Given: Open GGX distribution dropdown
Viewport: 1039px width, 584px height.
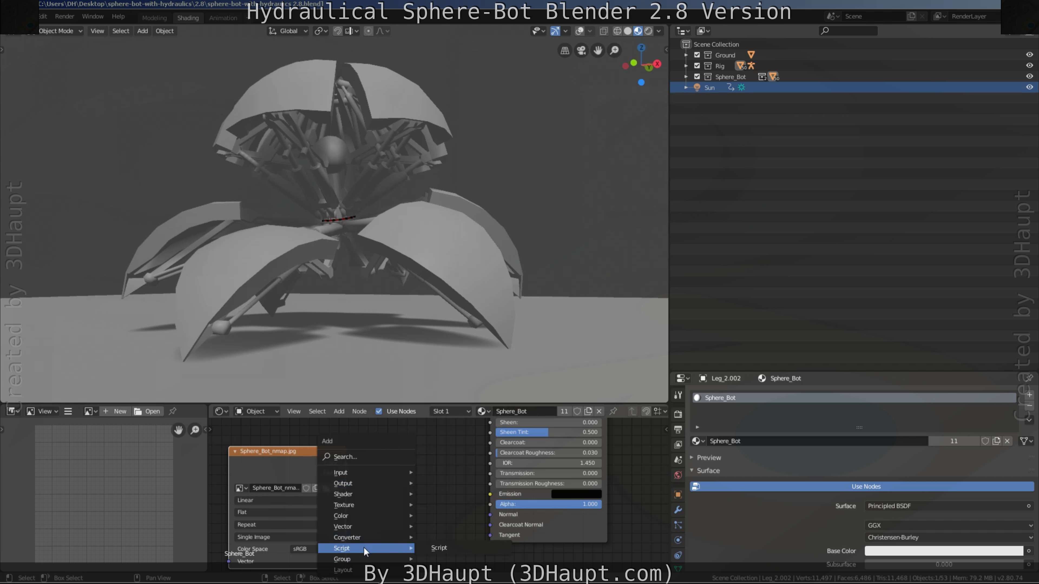Looking at the screenshot, I should coord(949,525).
